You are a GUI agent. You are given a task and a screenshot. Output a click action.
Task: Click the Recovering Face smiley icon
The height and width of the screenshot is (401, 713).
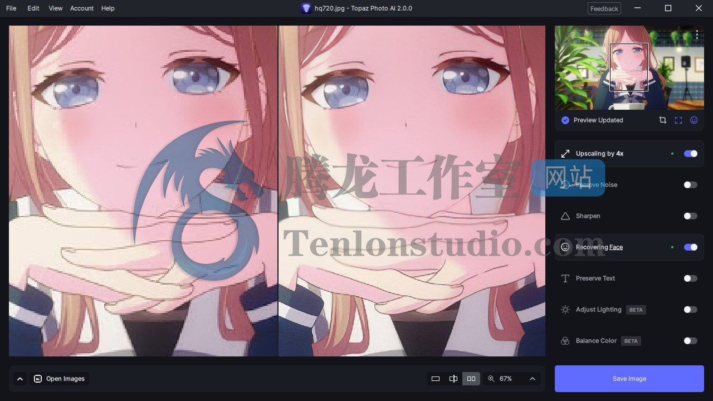tap(565, 247)
